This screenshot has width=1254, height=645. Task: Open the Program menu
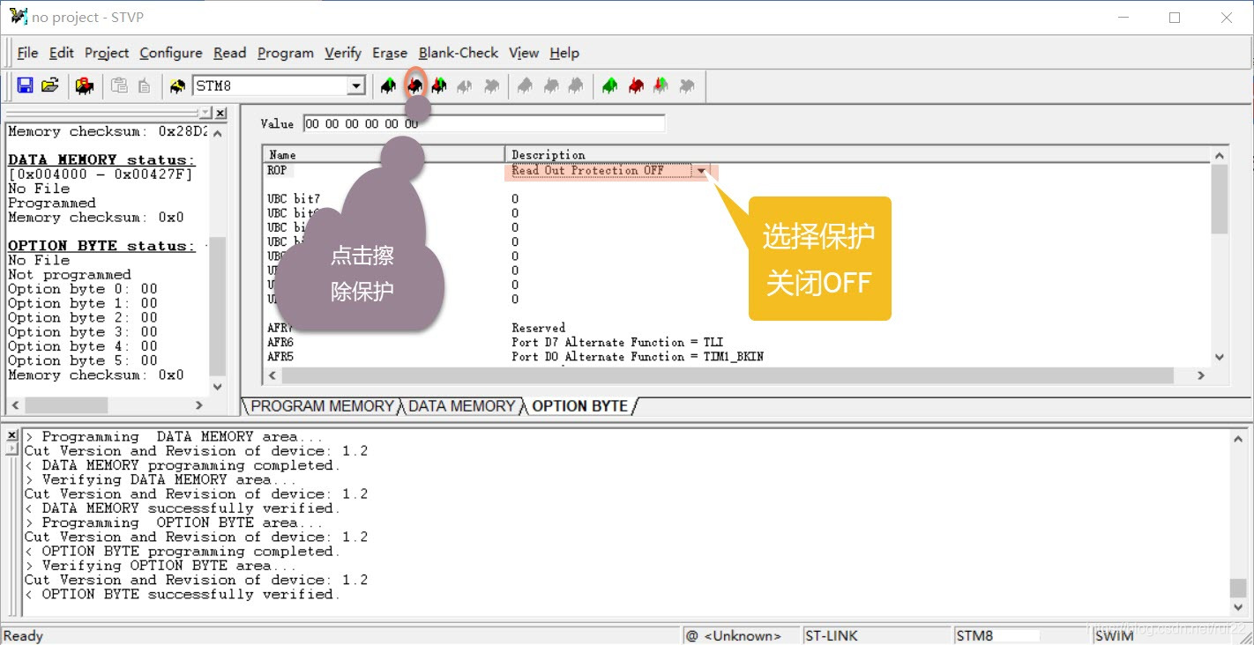286,53
